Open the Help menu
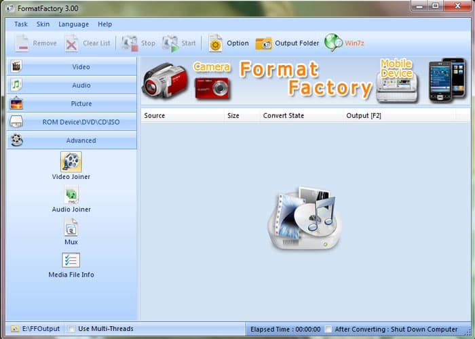 104,24
